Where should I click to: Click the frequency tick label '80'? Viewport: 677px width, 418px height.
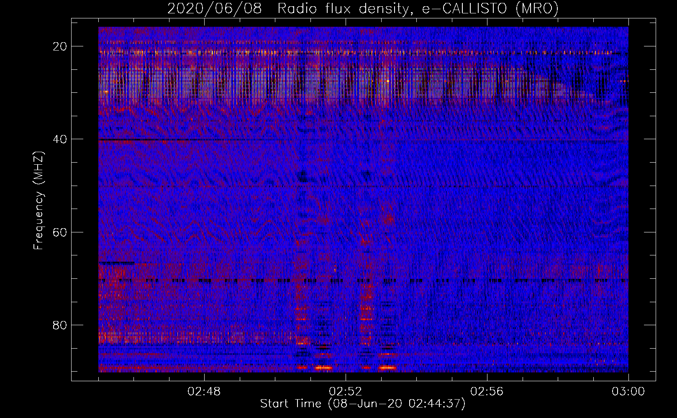(60, 325)
